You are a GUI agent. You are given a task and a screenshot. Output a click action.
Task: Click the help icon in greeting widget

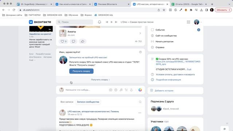click(x=141, y=52)
